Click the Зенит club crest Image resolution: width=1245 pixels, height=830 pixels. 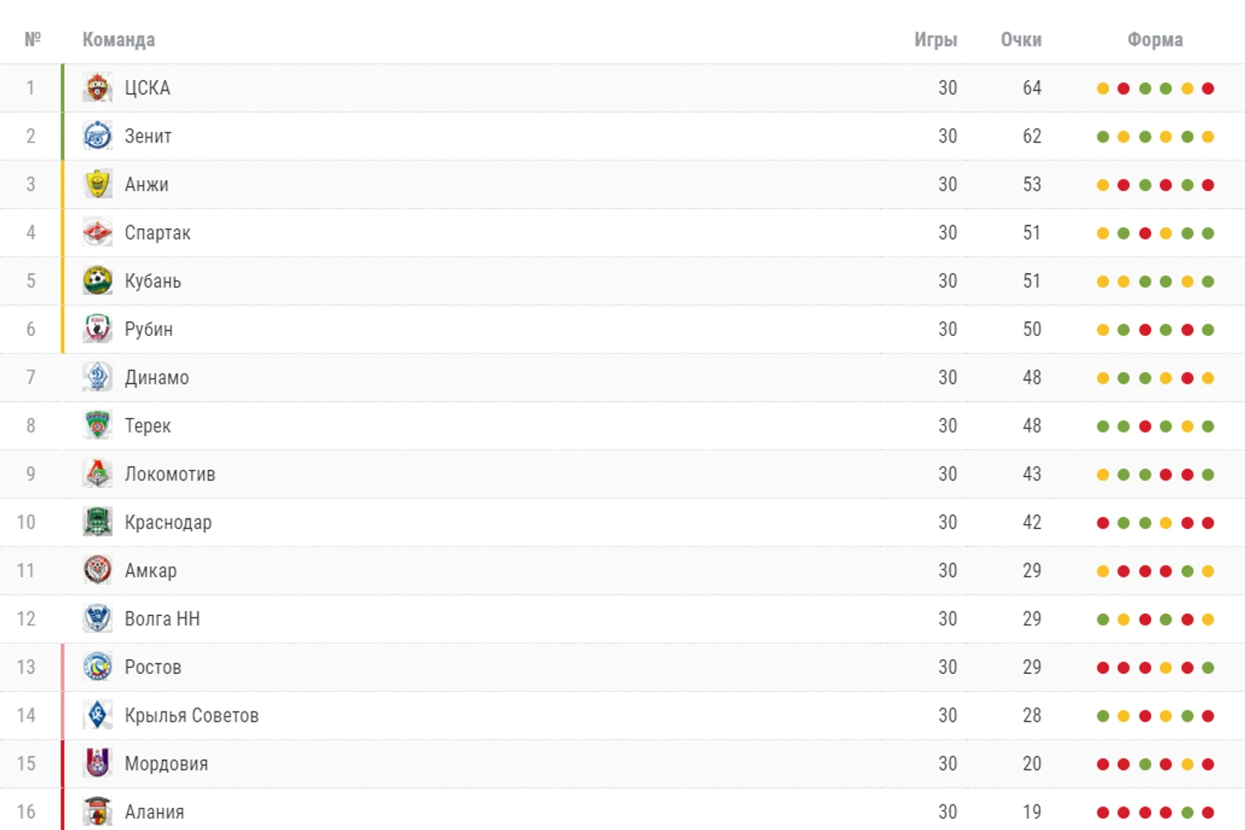97,136
